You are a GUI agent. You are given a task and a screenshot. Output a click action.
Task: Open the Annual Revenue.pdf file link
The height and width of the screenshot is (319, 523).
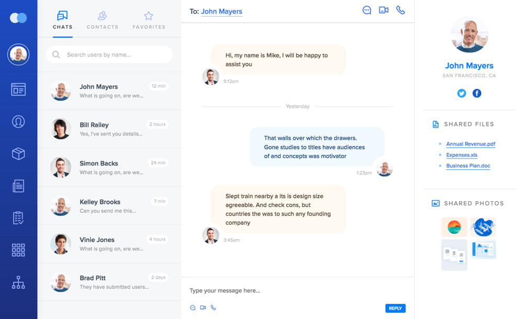click(470, 144)
